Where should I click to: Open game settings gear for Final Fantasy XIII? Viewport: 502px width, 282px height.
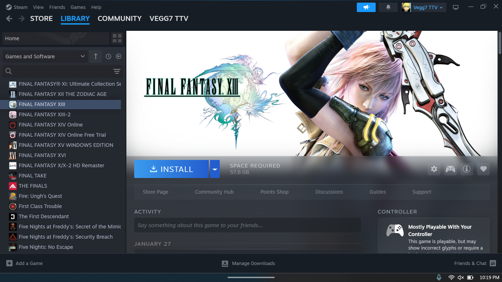point(434,169)
